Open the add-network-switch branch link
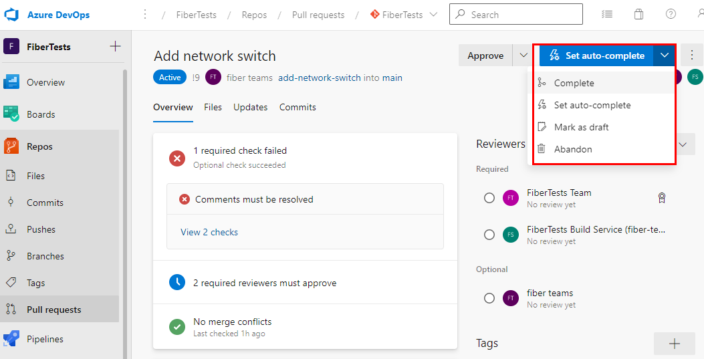 pyautogui.click(x=319, y=78)
